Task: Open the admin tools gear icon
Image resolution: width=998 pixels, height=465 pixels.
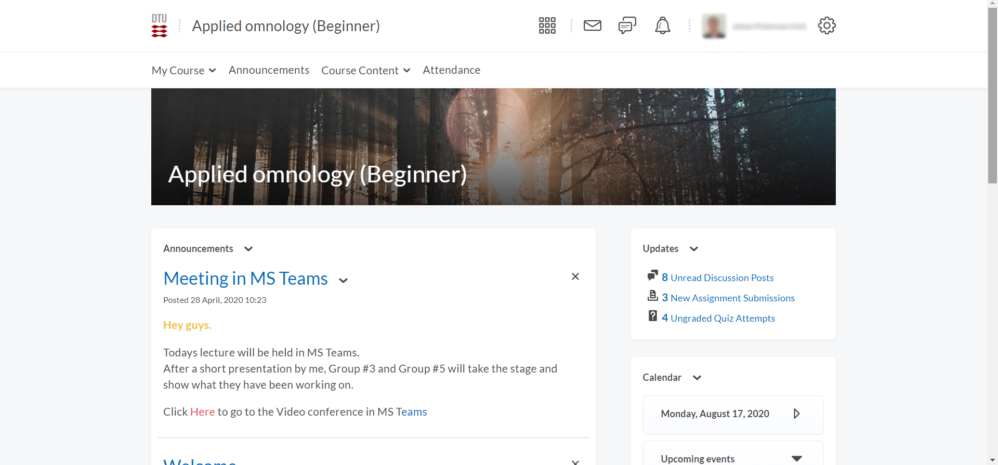Action: [x=826, y=25]
